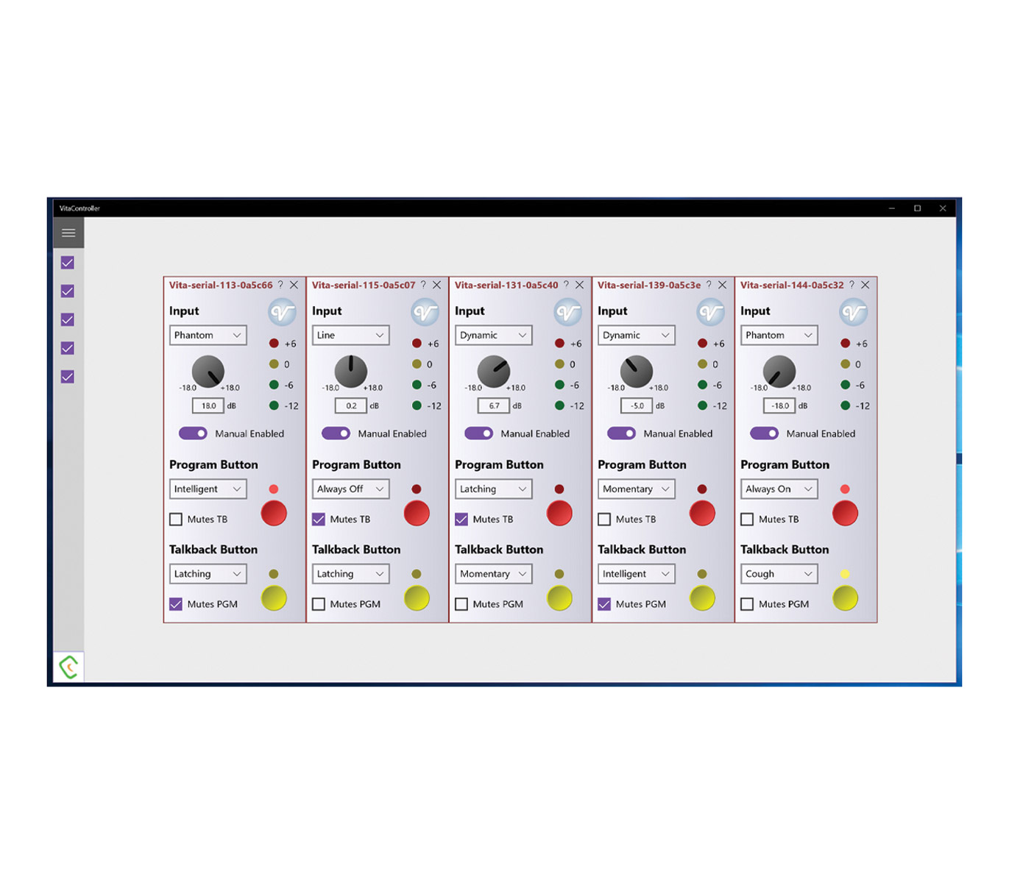Screen dimensions: 1009x883
Task: Click the V logo on Vita-serial-131-0a5c40 panel
Action: (x=567, y=313)
